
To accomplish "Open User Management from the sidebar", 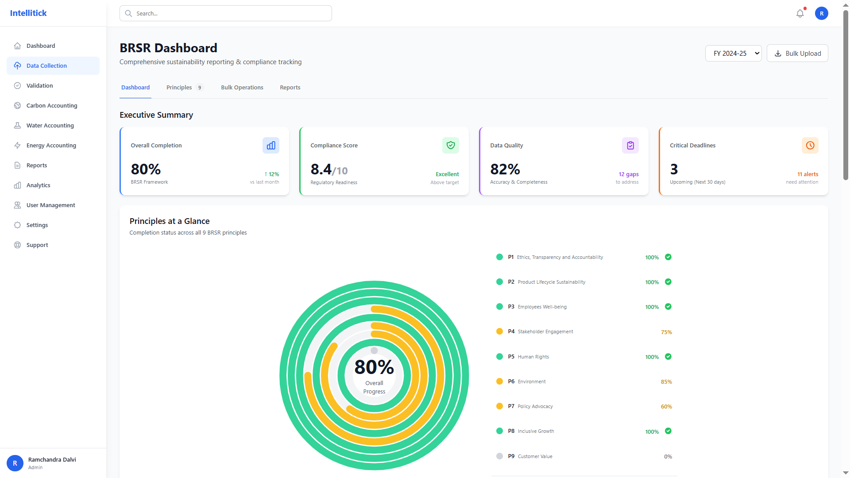I will tap(50, 205).
